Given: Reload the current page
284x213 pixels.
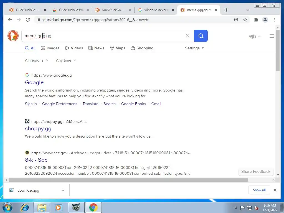Looking at the screenshot, I should (x=28, y=20).
